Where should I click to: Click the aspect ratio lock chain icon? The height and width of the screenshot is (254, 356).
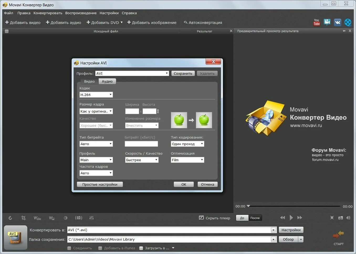(x=158, y=111)
